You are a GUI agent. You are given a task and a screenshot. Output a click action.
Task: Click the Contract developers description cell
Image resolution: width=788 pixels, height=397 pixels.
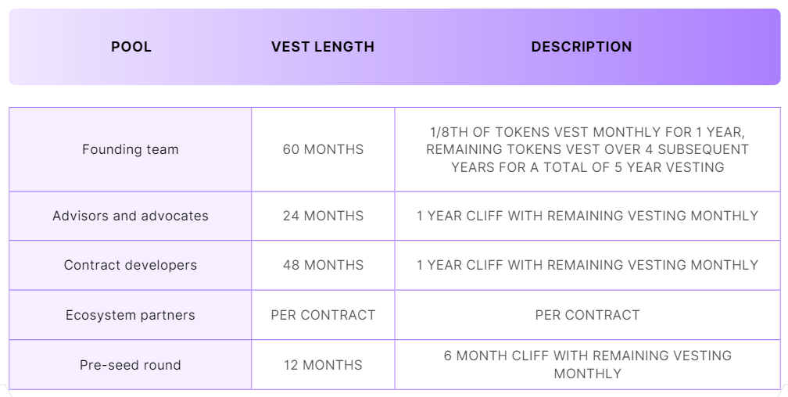(587, 266)
